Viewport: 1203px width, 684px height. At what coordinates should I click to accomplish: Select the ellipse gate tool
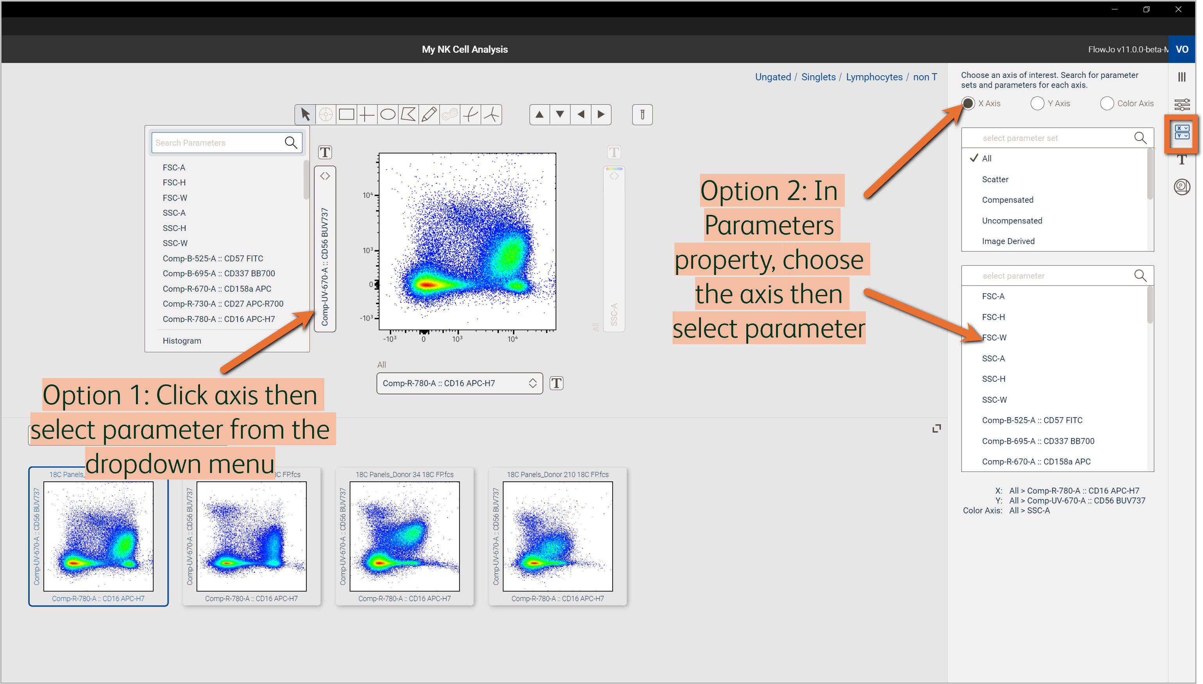point(388,114)
